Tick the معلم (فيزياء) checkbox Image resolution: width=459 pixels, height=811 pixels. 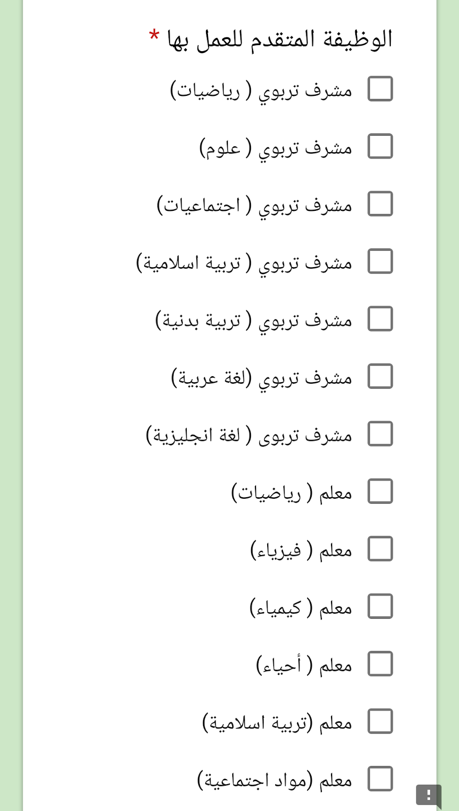point(380,549)
